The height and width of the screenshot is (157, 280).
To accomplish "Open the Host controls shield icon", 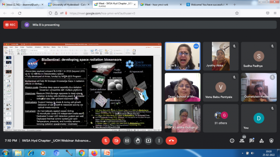I will point(271,141).
